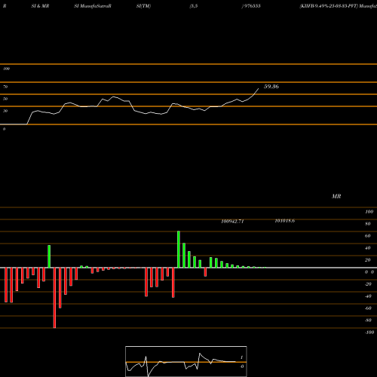377x377 pixels.
Task: Click the MR panel title label
Action: (336, 196)
